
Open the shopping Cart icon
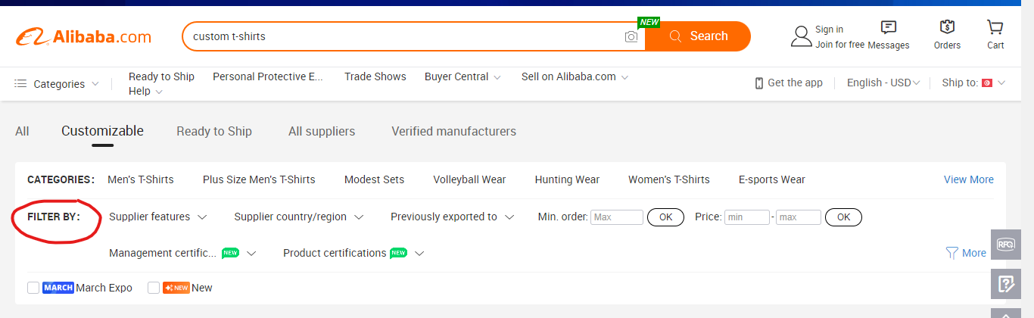pos(995,27)
